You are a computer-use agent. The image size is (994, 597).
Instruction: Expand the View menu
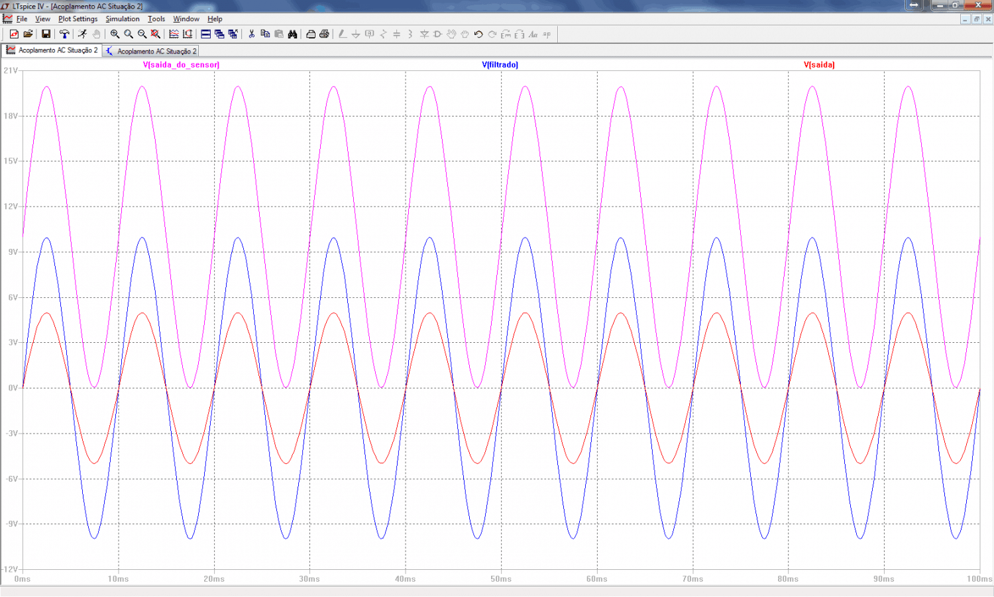click(42, 19)
